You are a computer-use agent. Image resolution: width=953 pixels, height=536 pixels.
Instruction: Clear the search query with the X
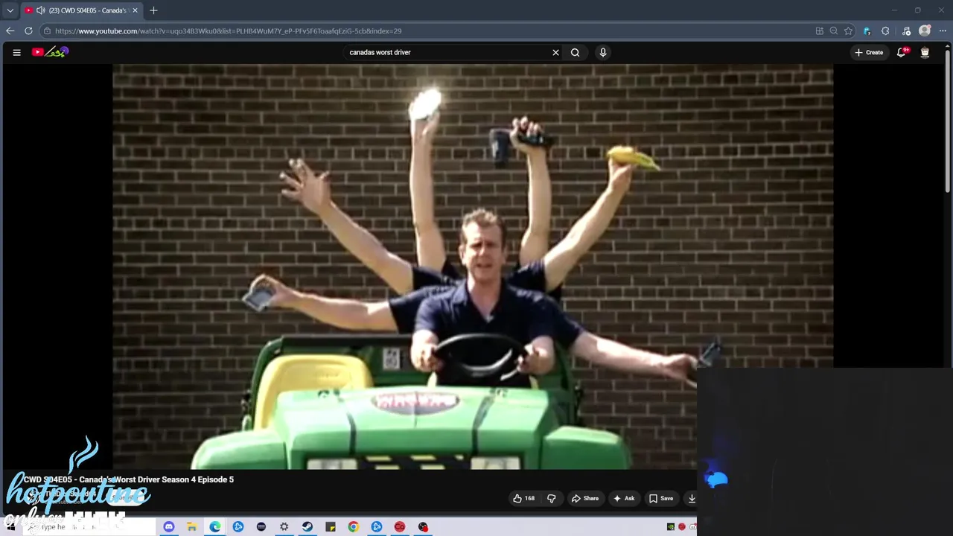point(555,52)
